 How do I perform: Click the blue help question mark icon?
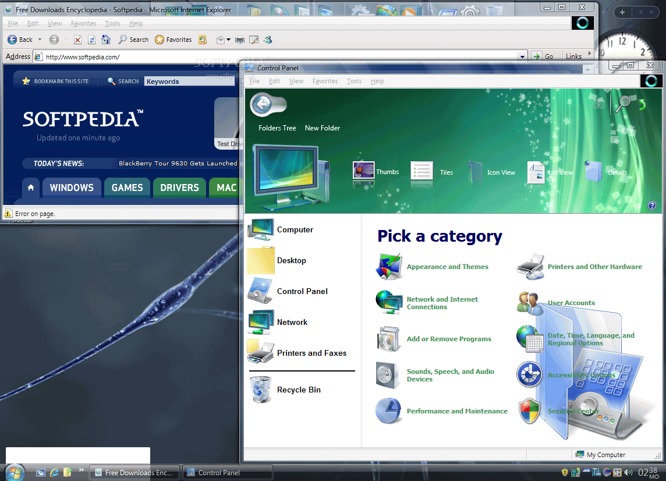[x=652, y=206]
